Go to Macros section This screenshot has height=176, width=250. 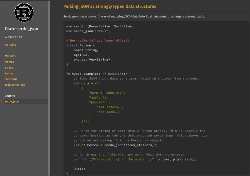click(x=9, y=62)
